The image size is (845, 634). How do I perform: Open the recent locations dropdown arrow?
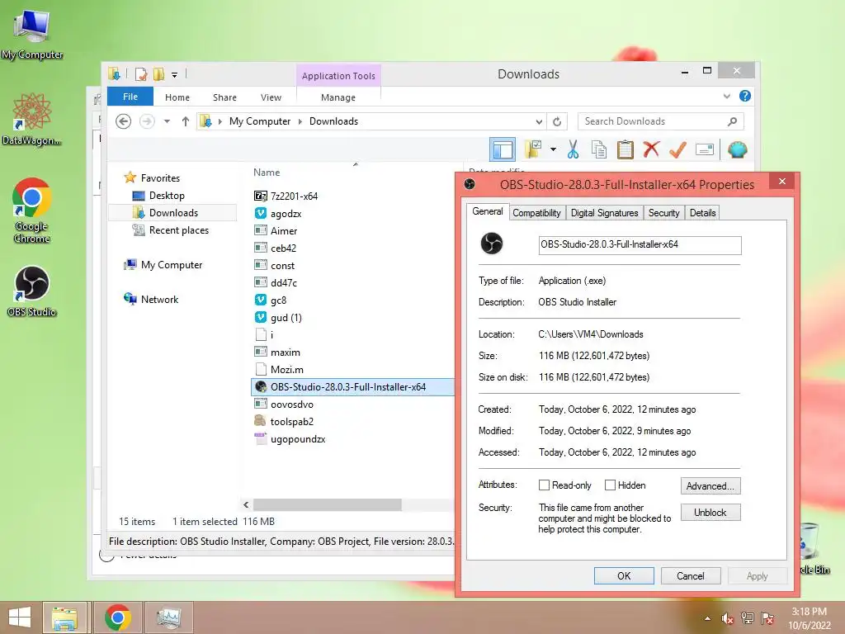(167, 121)
